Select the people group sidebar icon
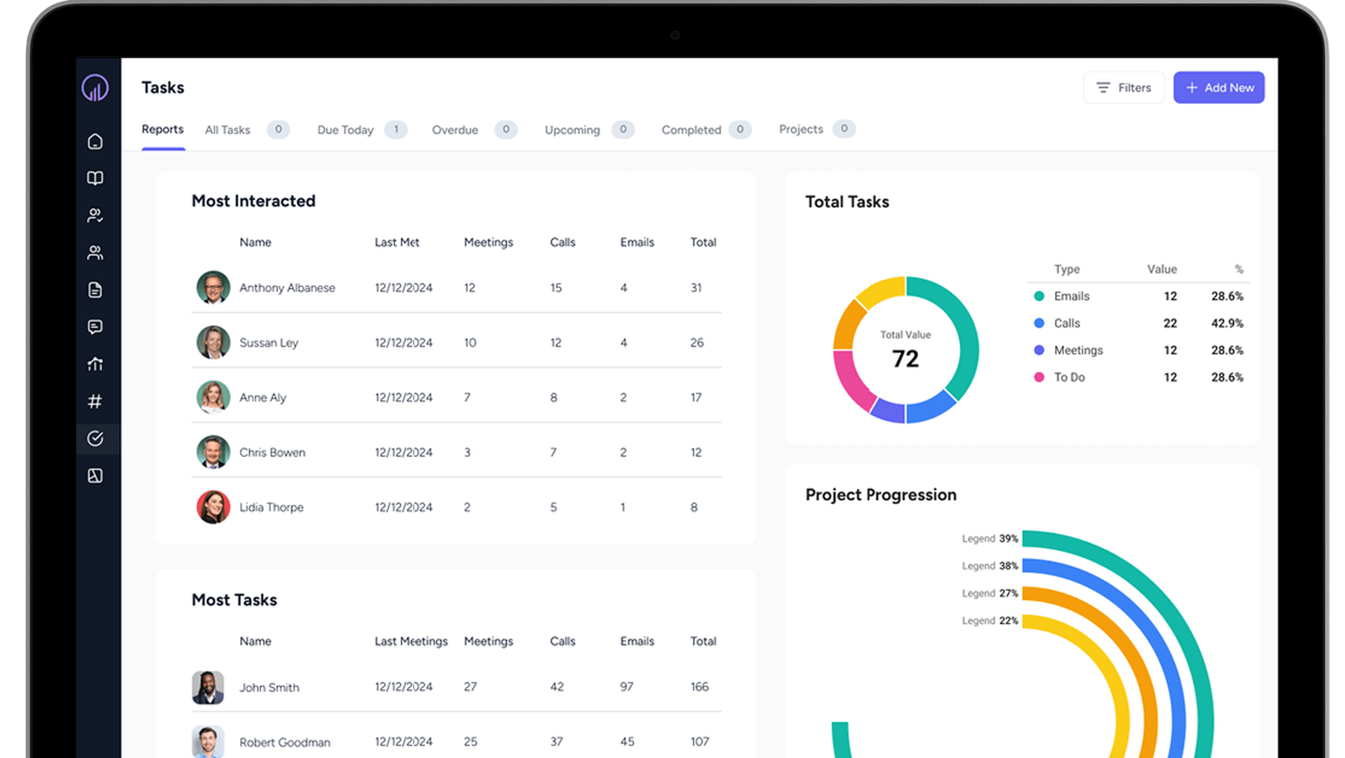 point(95,253)
